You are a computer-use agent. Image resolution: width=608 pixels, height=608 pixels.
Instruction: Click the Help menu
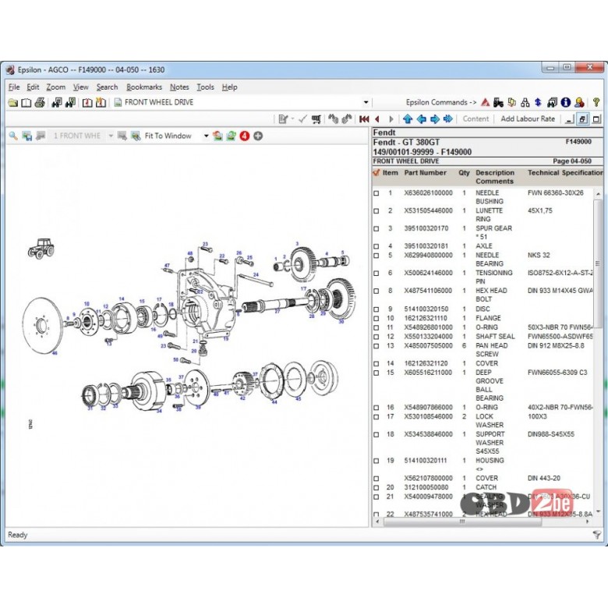[229, 87]
